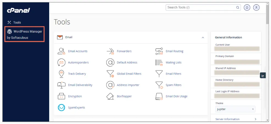
Task: Select Tools in the sidebar
Action: (x=17, y=22)
